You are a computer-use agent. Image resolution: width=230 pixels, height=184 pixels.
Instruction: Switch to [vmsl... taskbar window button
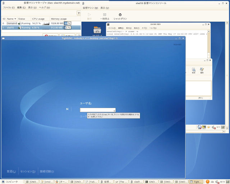pyautogui.click(x=47, y=182)
